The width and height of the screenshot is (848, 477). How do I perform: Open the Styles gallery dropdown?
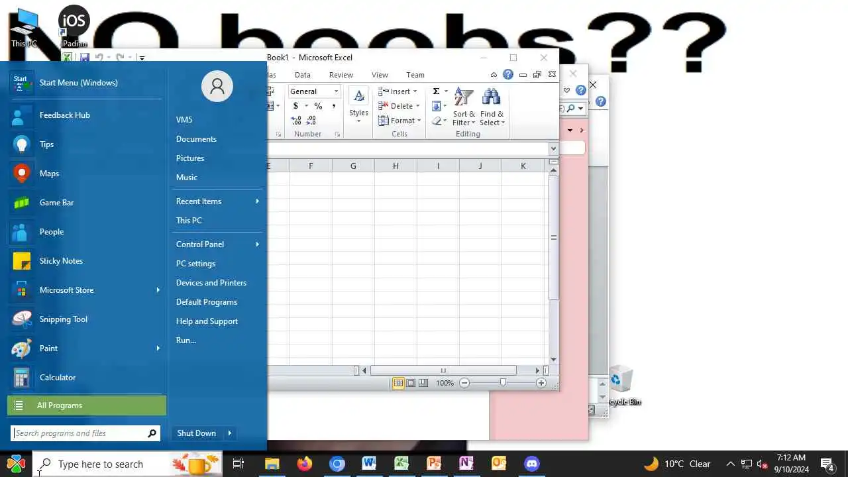358,106
